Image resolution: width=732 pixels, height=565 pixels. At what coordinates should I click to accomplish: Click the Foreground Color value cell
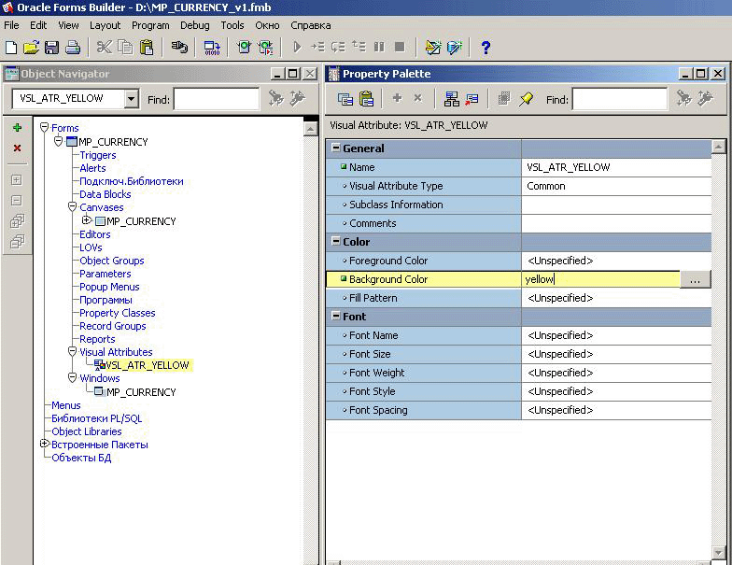616,261
